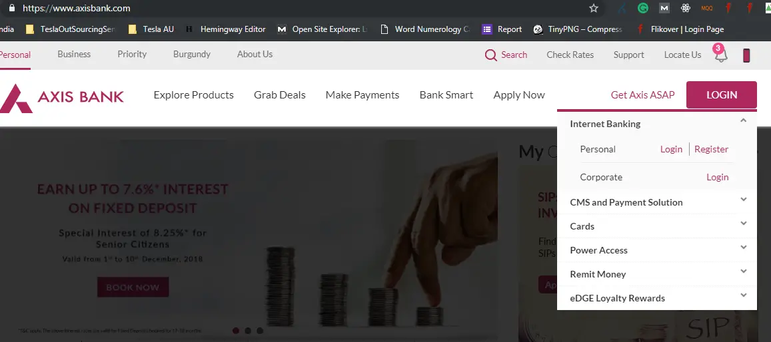
Task: Click the Search magnifier icon
Action: 490,55
